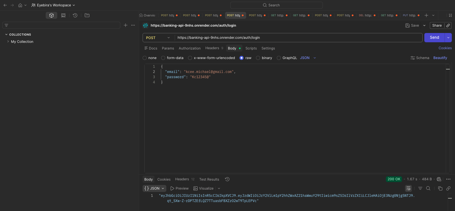Open the Scripts tab

251,48
